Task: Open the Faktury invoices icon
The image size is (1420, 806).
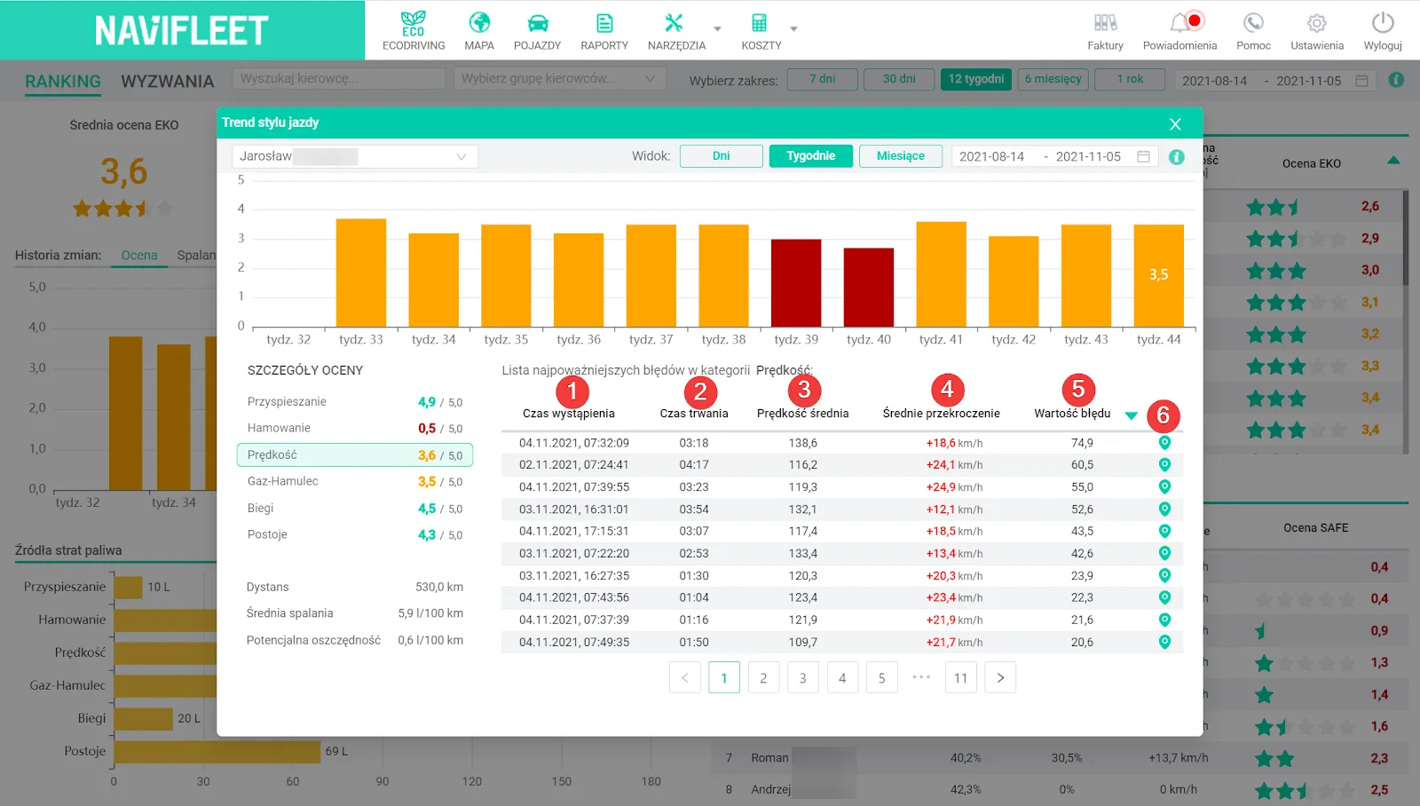Action: coord(1106,22)
